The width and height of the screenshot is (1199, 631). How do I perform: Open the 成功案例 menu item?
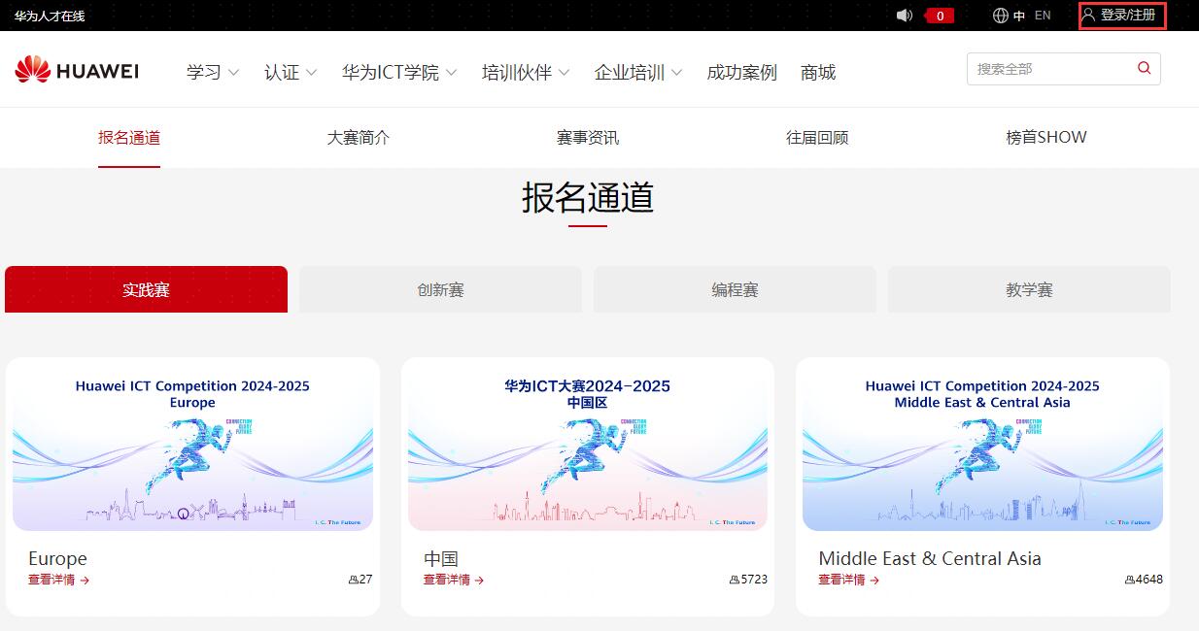pyautogui.click(x=742, y=72)
